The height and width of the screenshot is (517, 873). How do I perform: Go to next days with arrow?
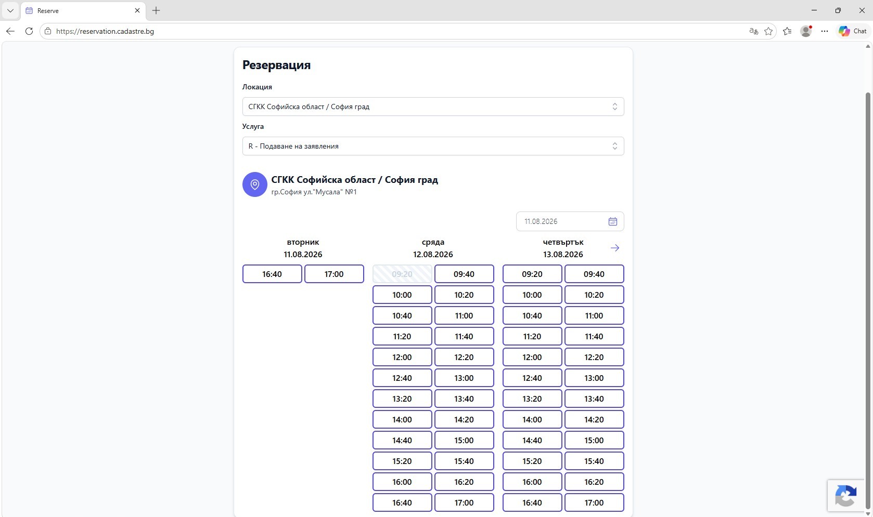click(615, 248)
